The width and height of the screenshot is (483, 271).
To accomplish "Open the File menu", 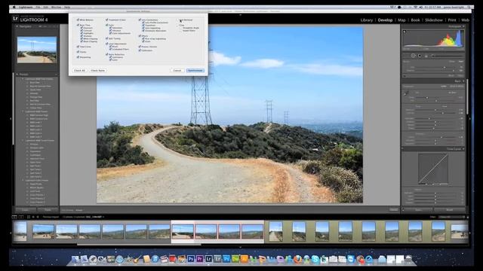I will tap(38, 7).
